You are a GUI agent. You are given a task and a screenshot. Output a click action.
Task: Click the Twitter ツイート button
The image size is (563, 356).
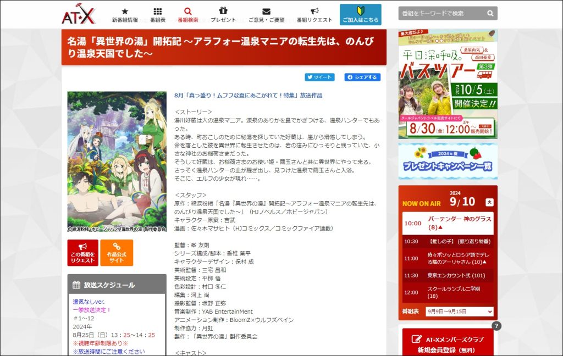tap(320, 77)
